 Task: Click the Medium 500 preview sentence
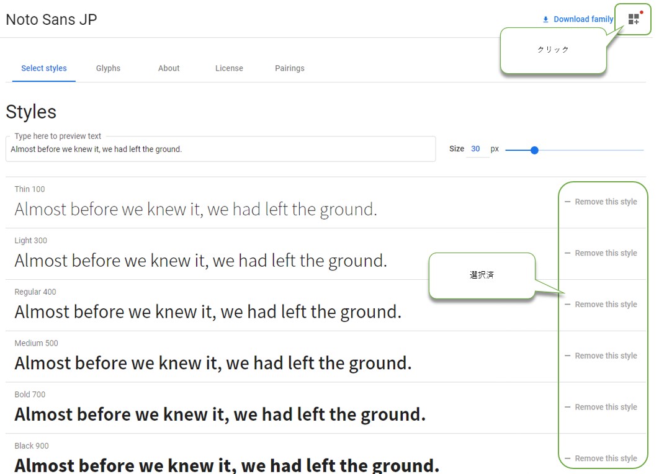coord(213,363)
